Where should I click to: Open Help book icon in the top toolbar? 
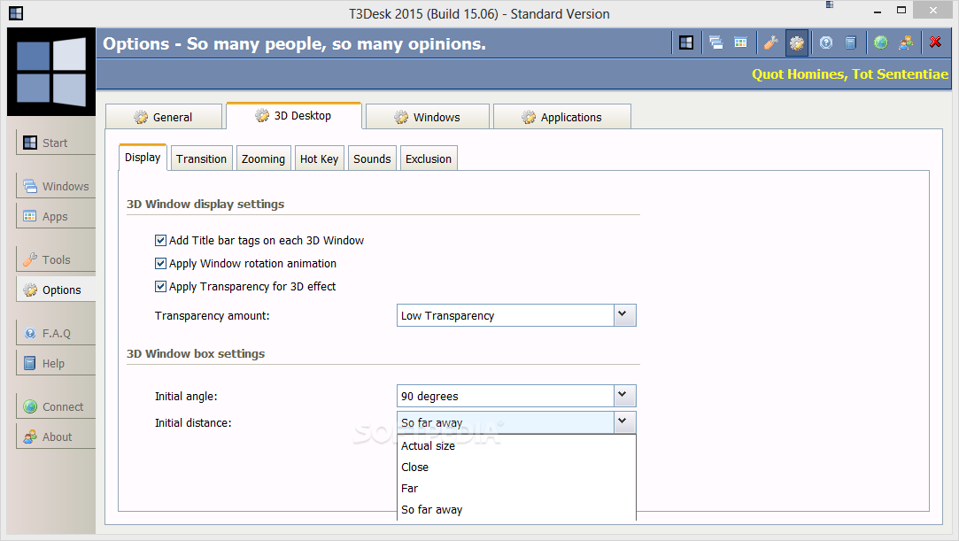point(851,43)
